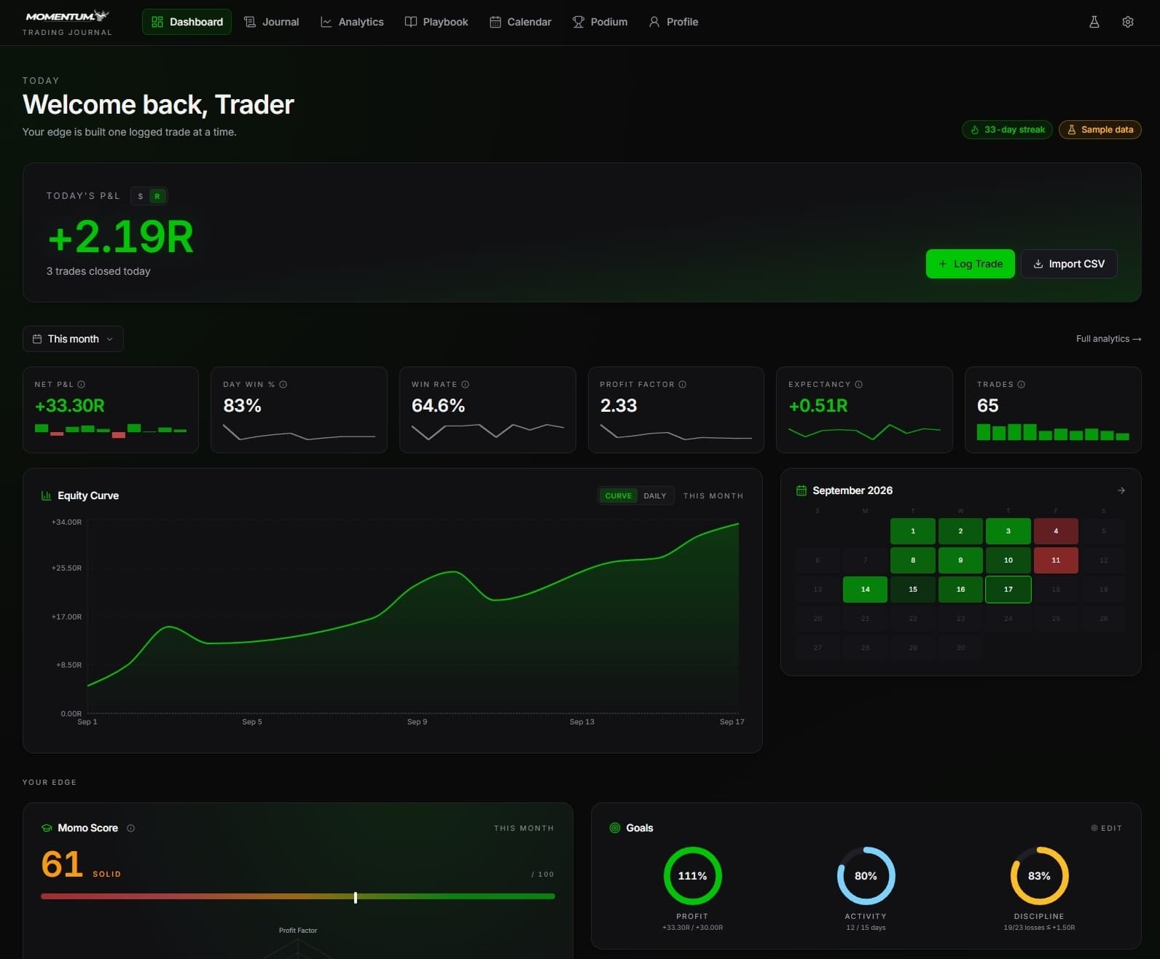Click the Discipline goal 83% ring
Viewport: 1160px width, 959px height.
(x=1039, y=876)
